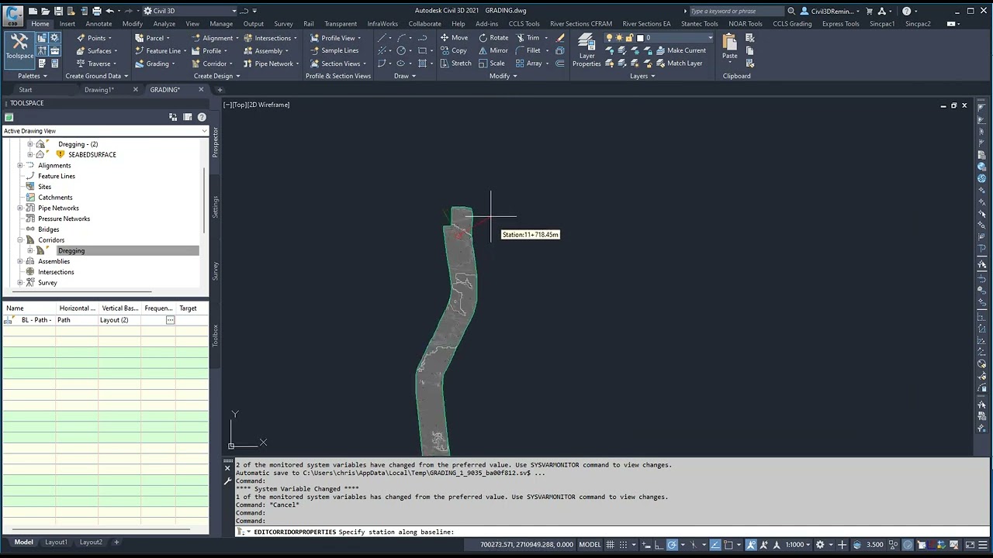The width and height of the screenshot is (993, 558).
Task: Click the keyword search input field
Action: tap(735, 11)
